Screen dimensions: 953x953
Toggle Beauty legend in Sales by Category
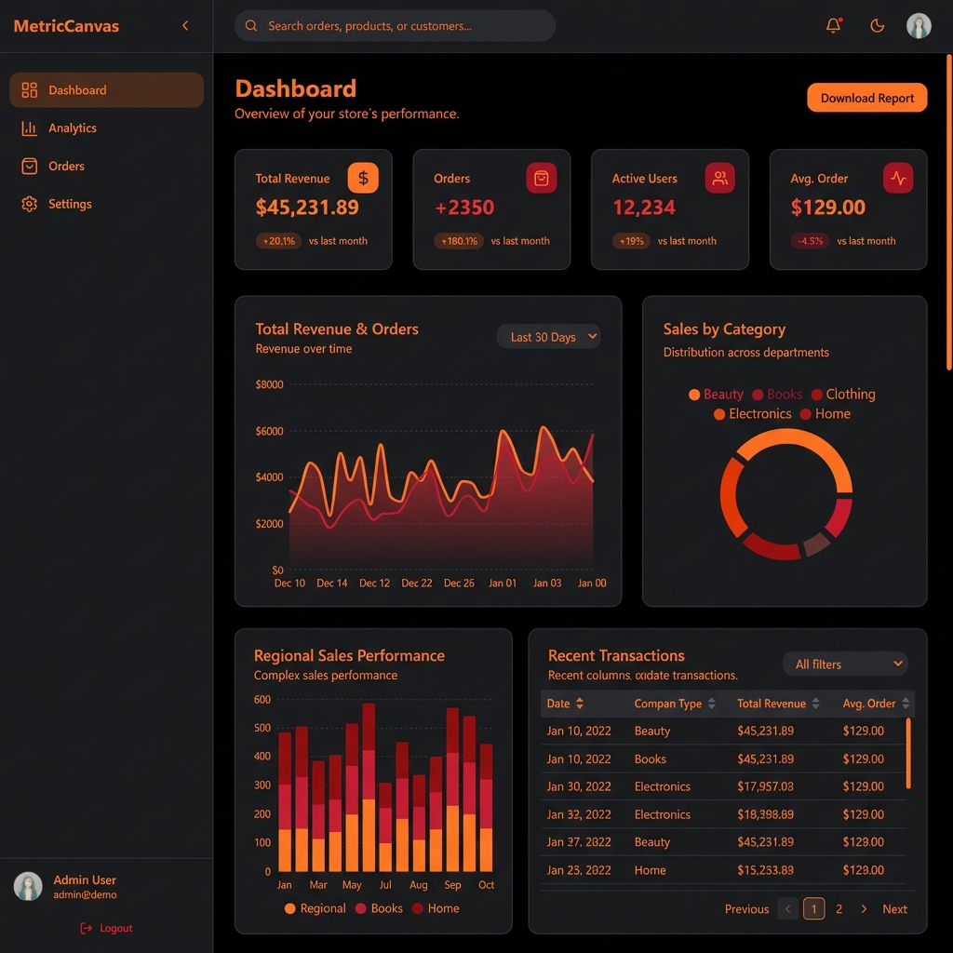pyautogui.click(x=715, y=395)
